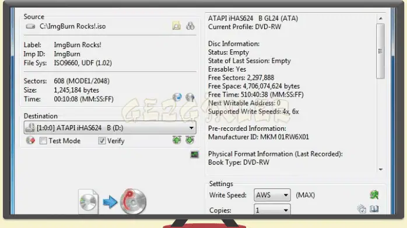Click the 'Manufacturer ID: MKM 01RW6X01' line

coord(258,137)
